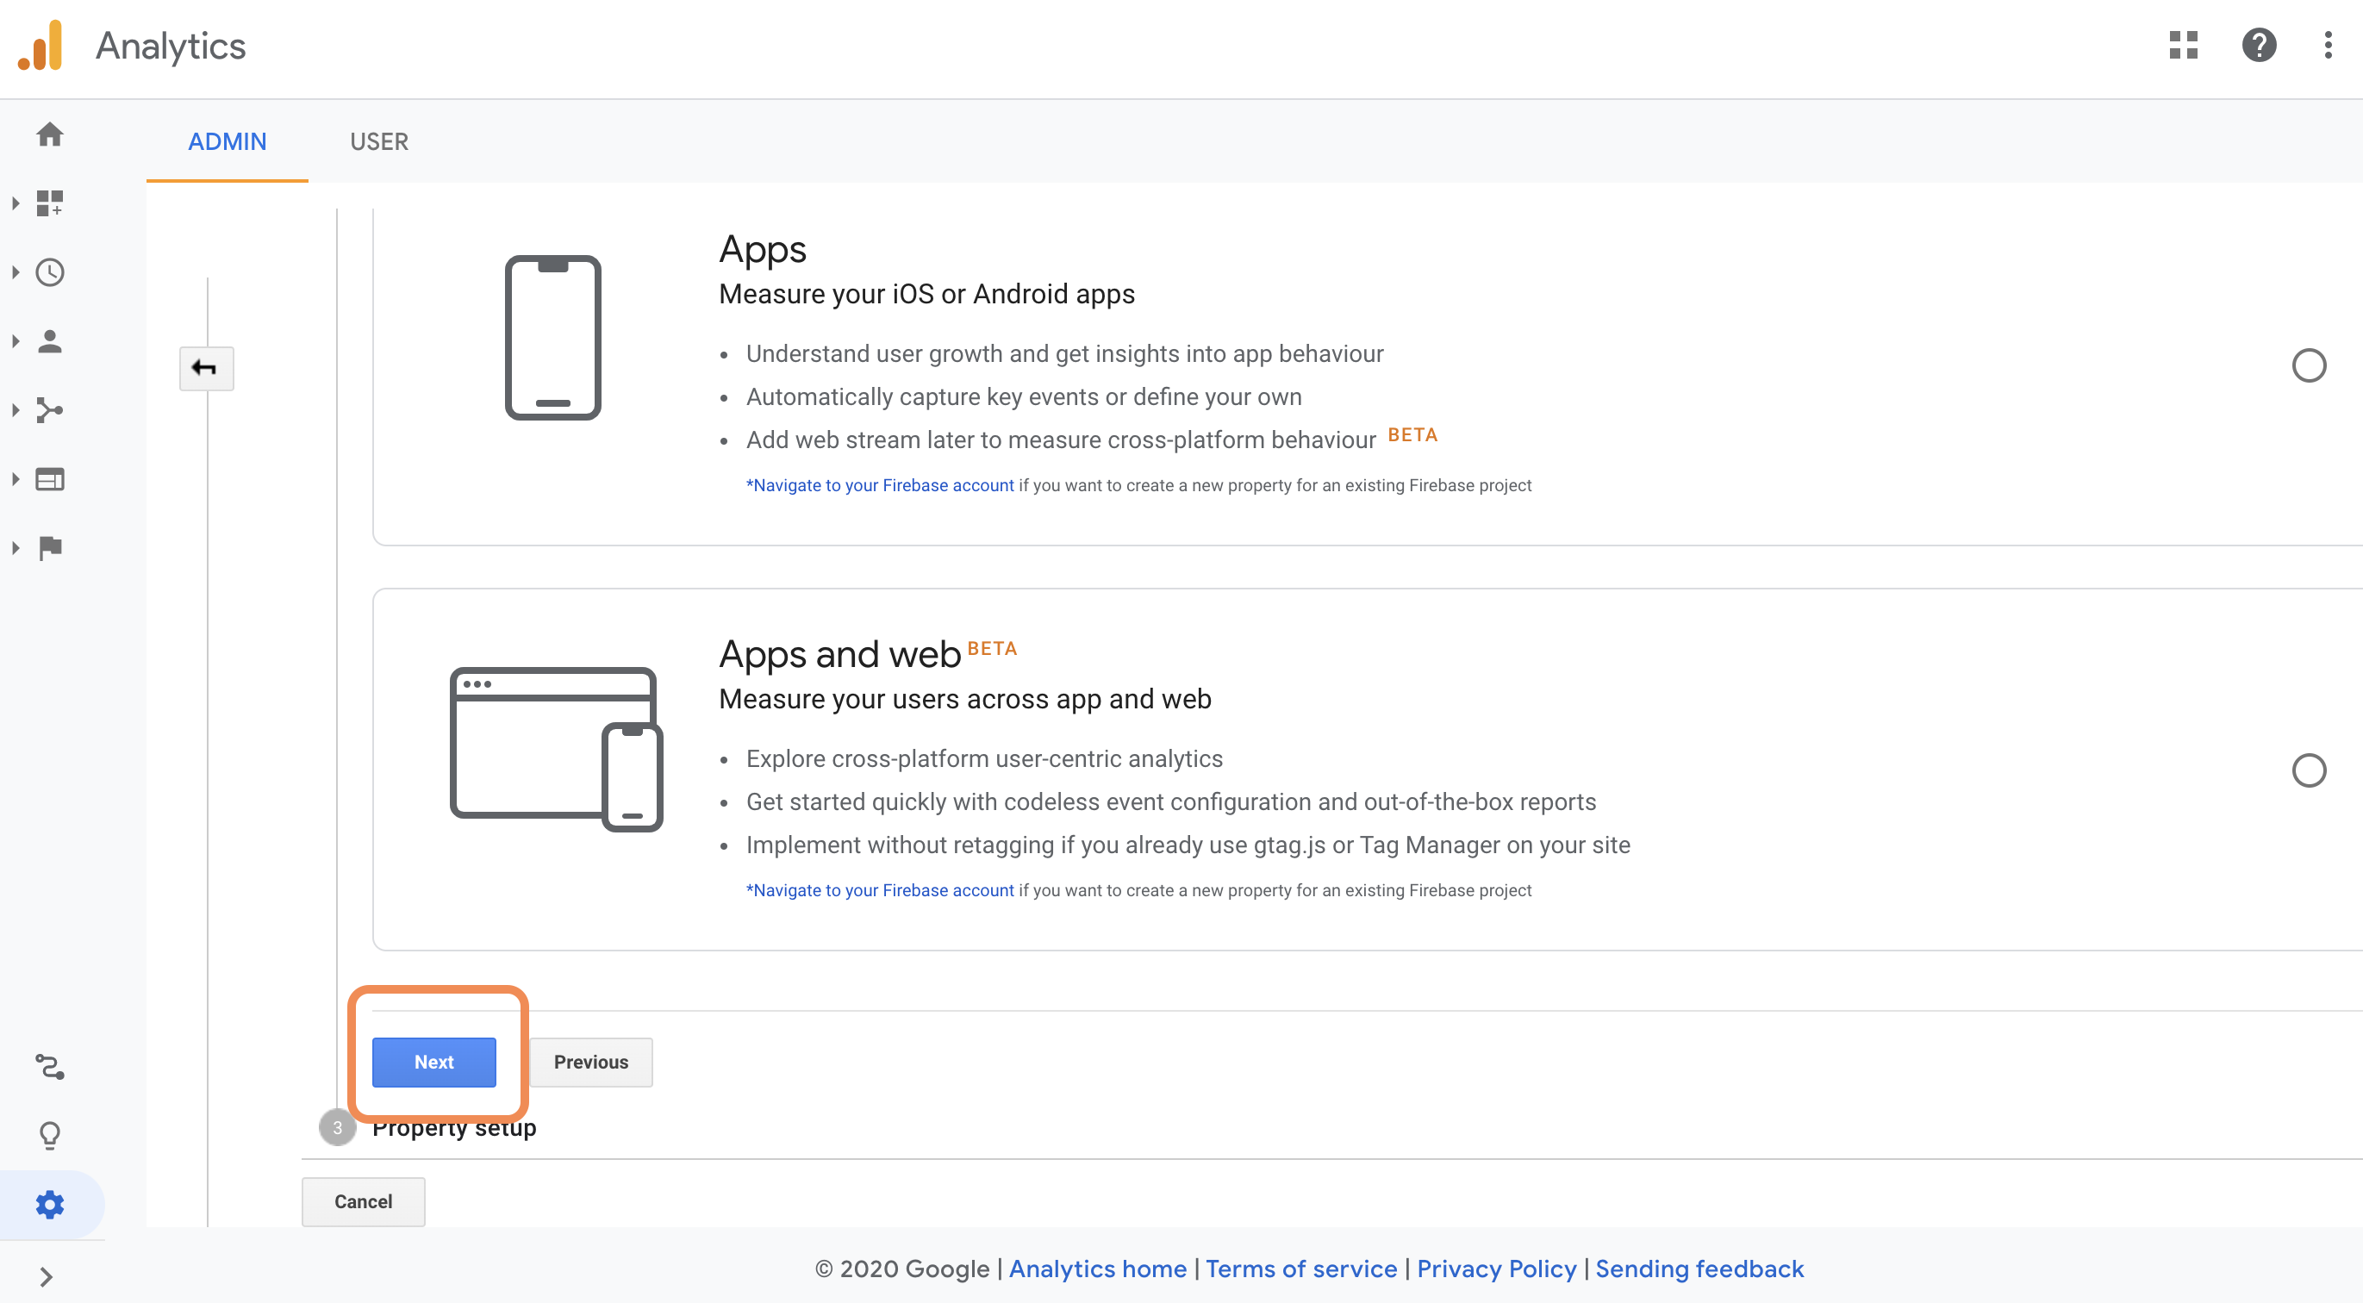Select the Apps radio button
This screenshot has height=1303, width=2363.
[x=2308, y=366]
